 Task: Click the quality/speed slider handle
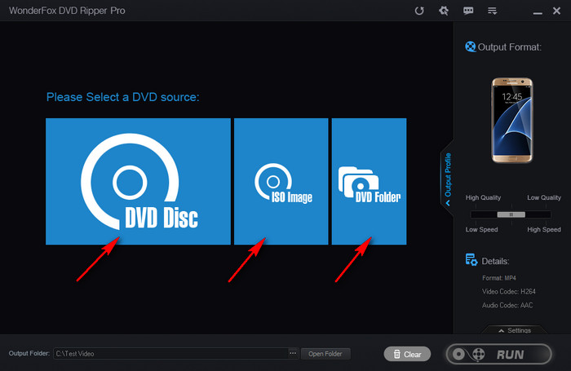tap(511, 214)
